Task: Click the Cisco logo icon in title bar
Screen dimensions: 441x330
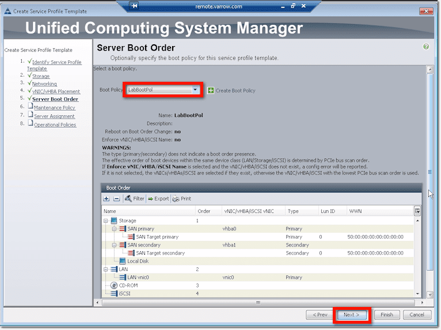Action: 8,11
